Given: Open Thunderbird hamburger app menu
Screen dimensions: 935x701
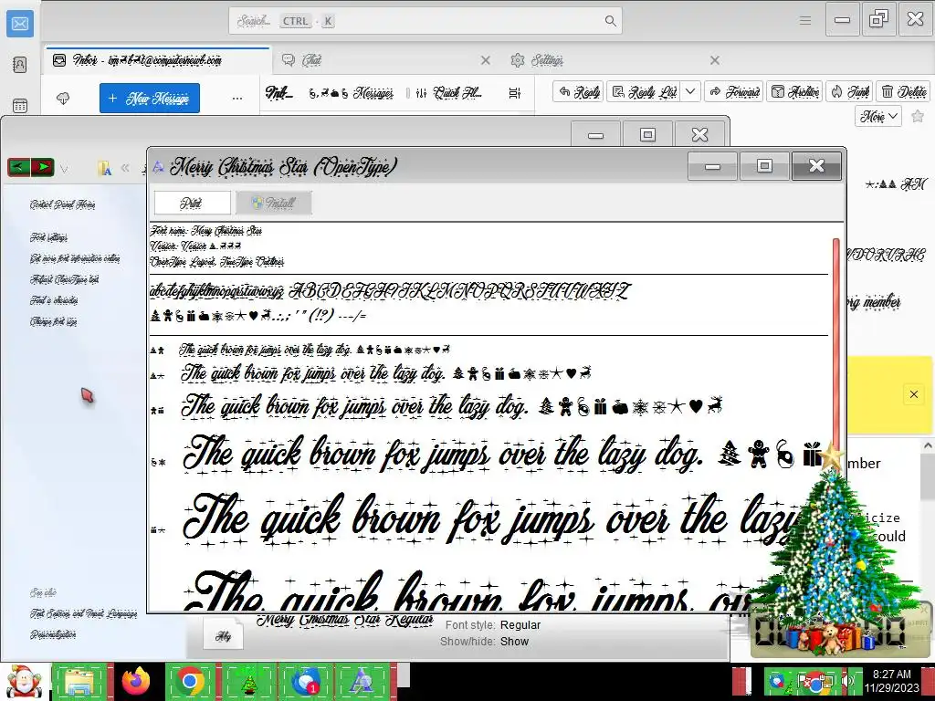Looking at the screenshot, I should click(805, 21).
